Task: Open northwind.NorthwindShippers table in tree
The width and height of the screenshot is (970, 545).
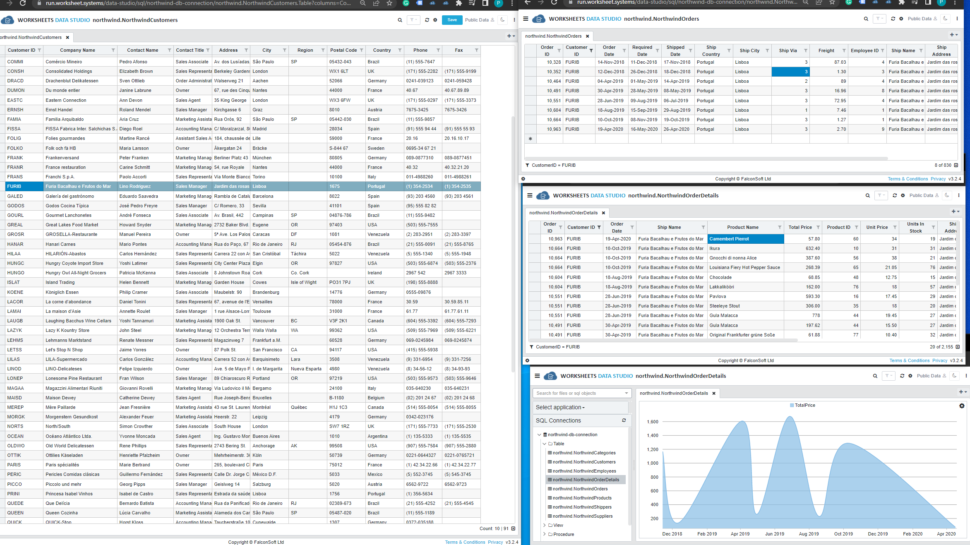Action: coord(582,507)
